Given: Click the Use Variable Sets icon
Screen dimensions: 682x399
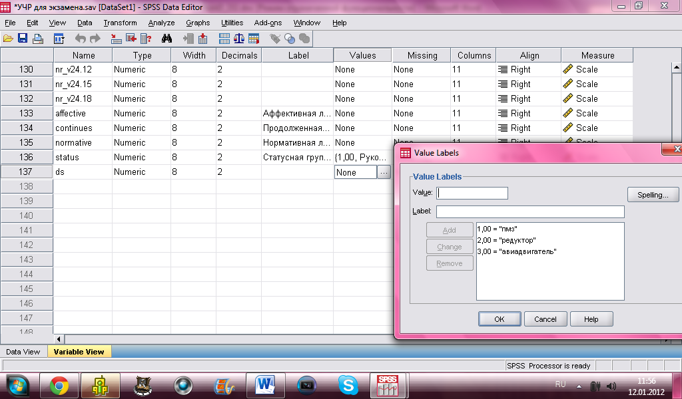Looking at the screenshot, I should pyautogui.click(x=290, y=39).
